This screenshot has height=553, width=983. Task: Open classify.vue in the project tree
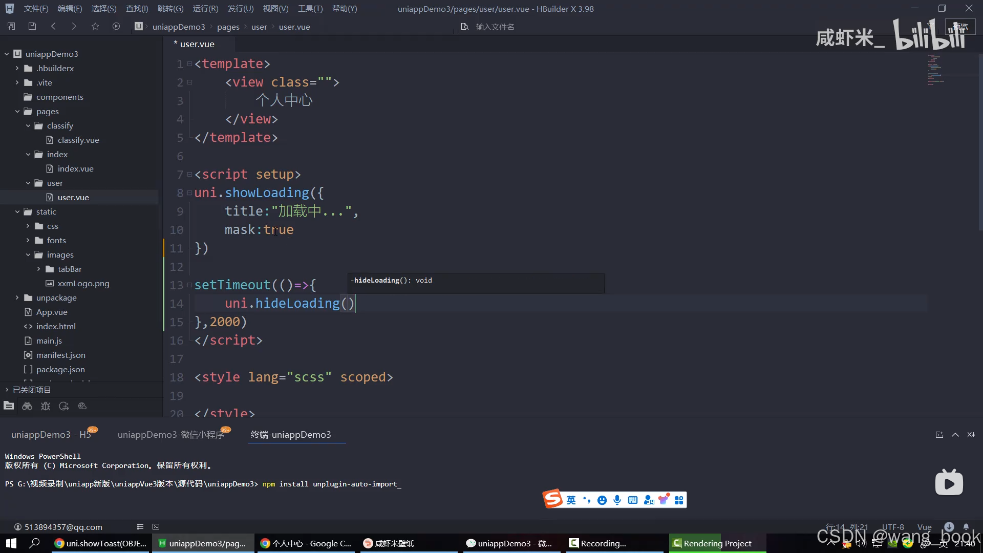[78, 140]
